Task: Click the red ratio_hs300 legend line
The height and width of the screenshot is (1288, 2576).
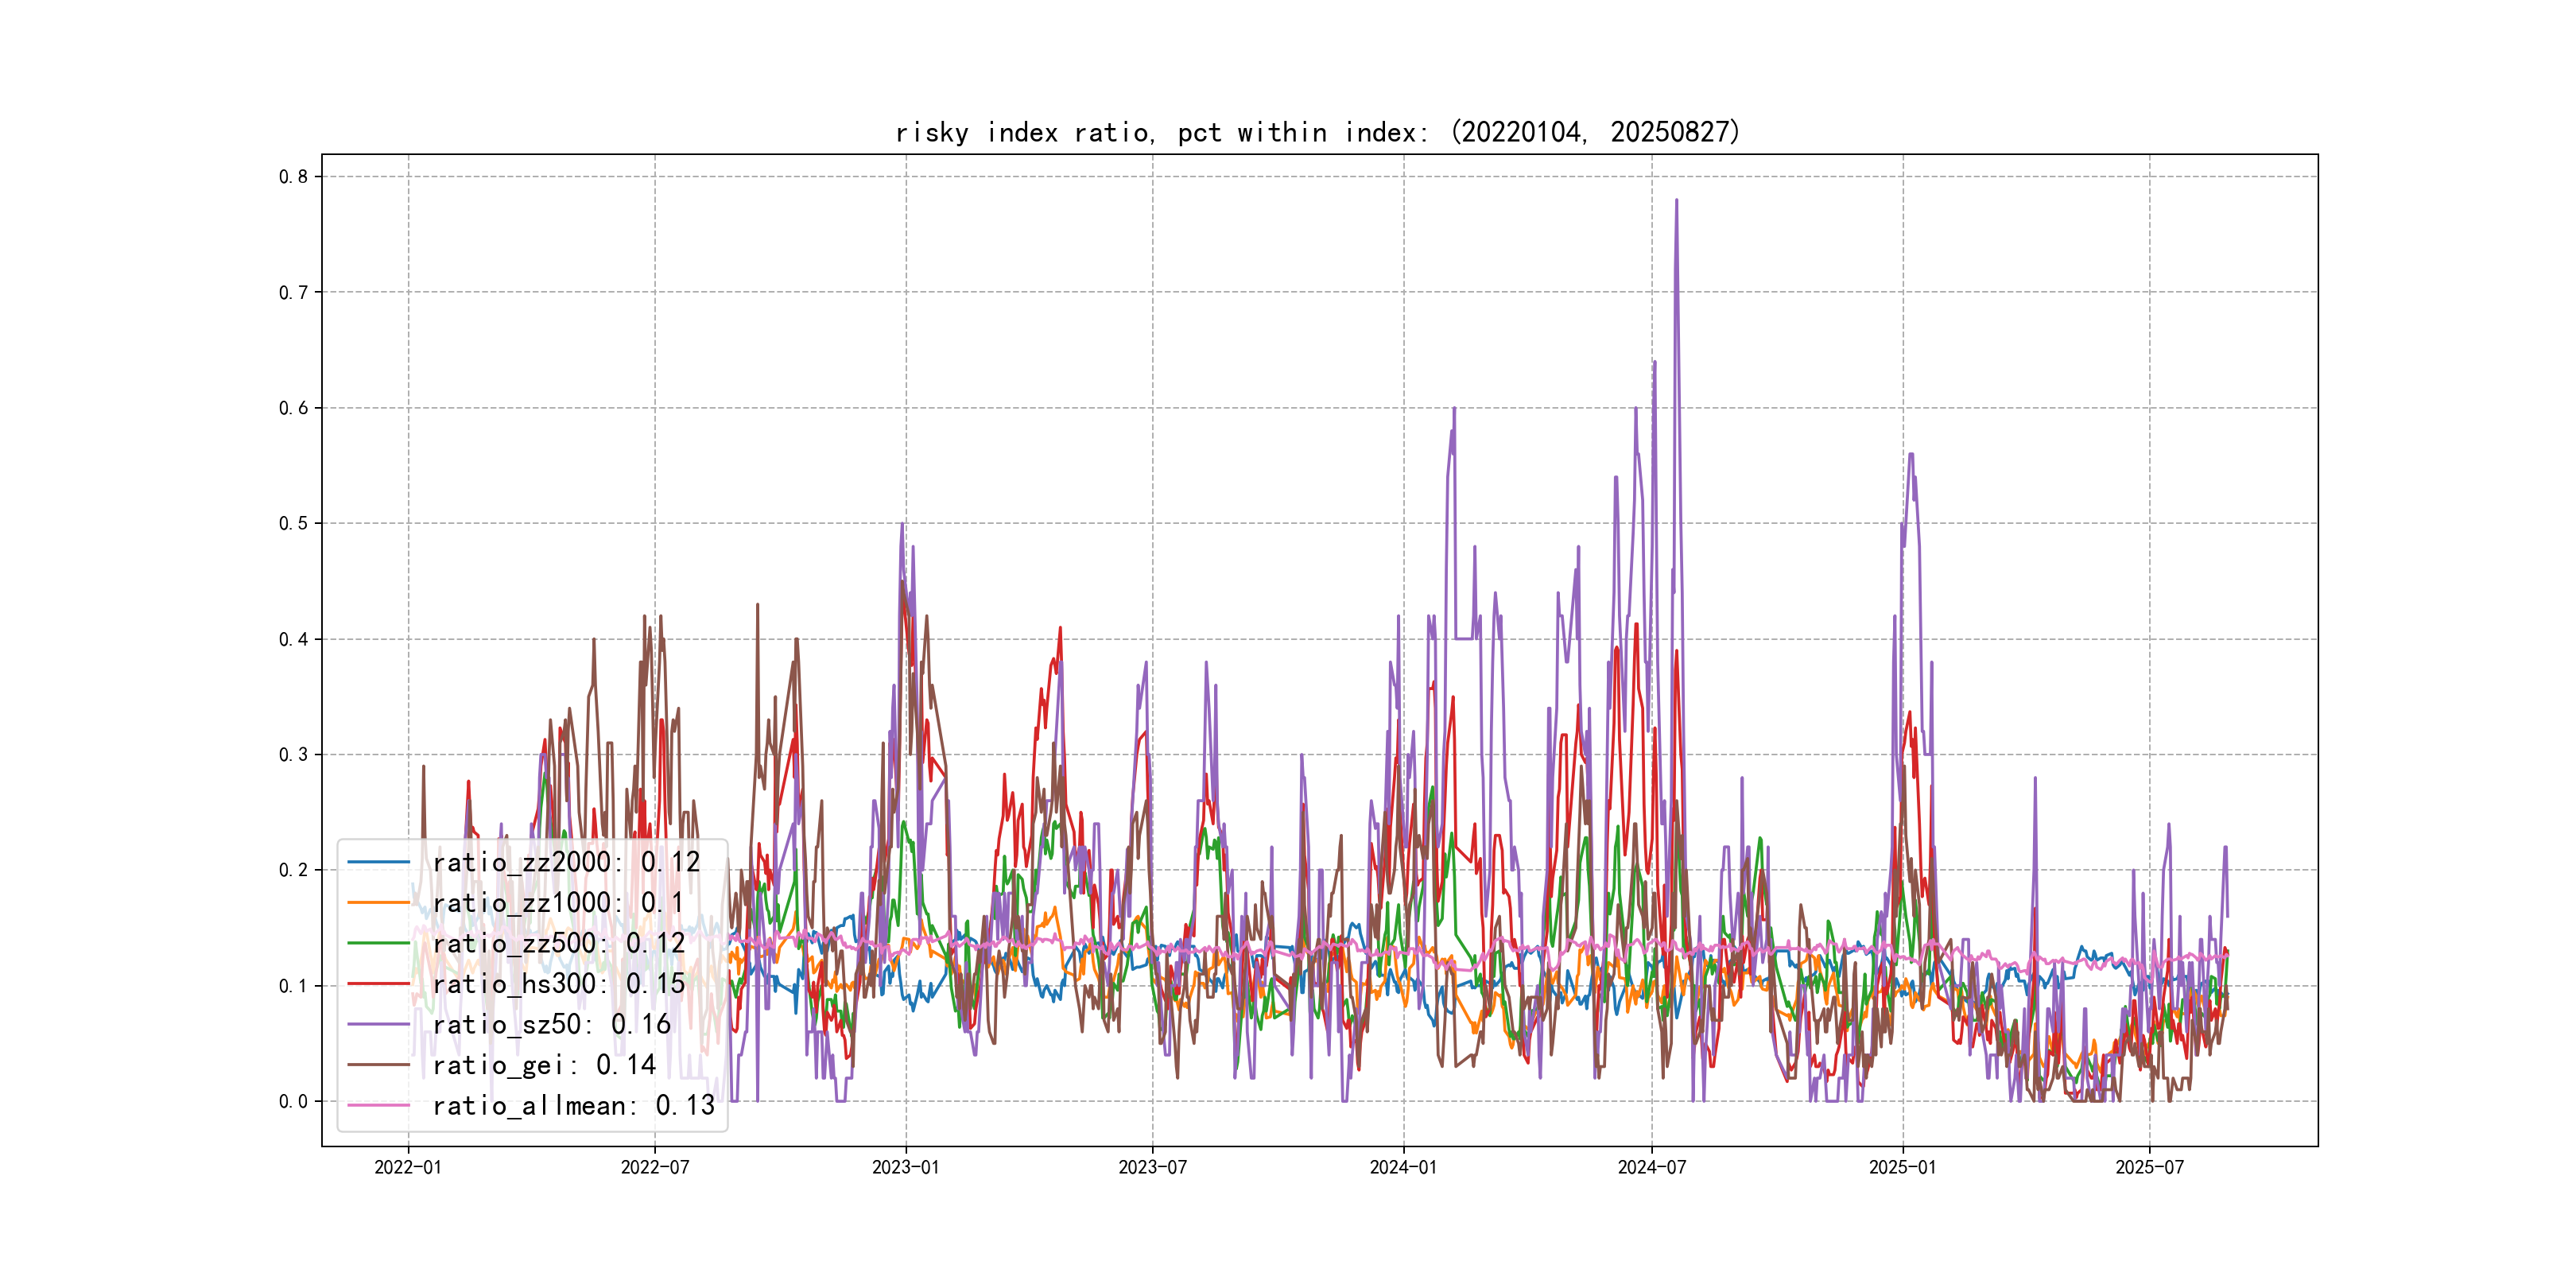Action: pyautogui.click(x=378, y=984)
